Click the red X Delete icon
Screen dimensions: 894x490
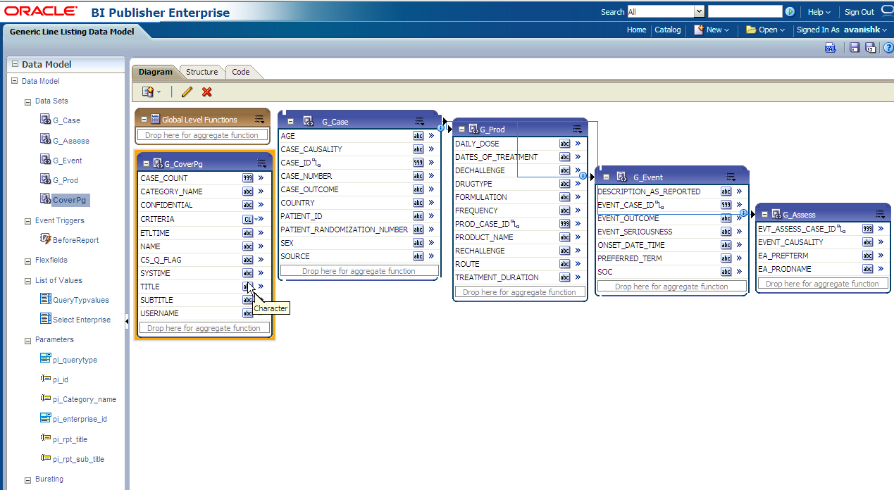(x=206, y=92)
